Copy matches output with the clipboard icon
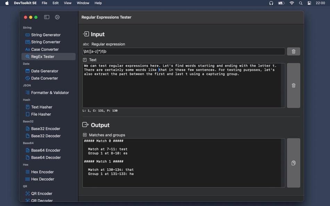The height and width of the screenshot is (206, 330). click(294, 163)
